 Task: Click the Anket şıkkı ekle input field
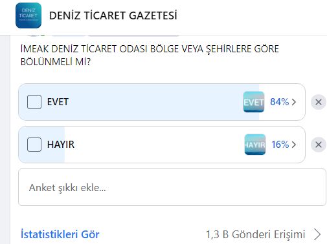172,187
